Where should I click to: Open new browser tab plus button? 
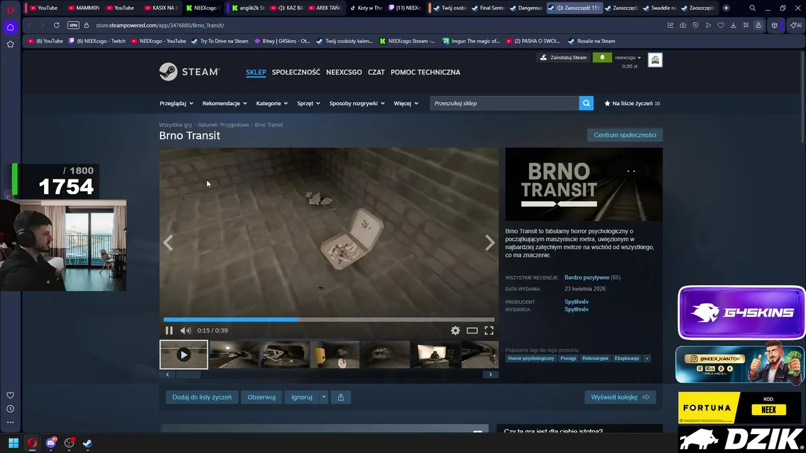coord(726,8)
